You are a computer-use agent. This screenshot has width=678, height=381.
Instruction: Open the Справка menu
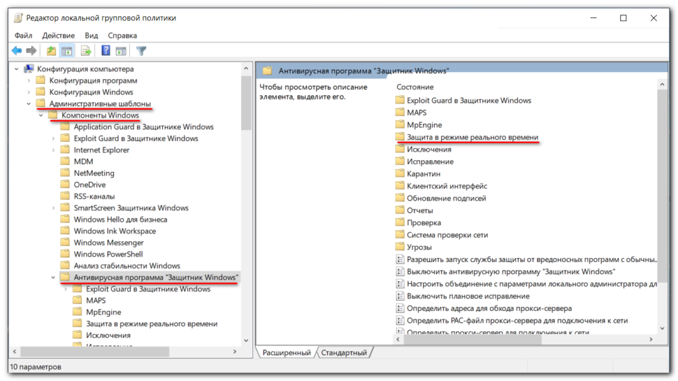122,36
